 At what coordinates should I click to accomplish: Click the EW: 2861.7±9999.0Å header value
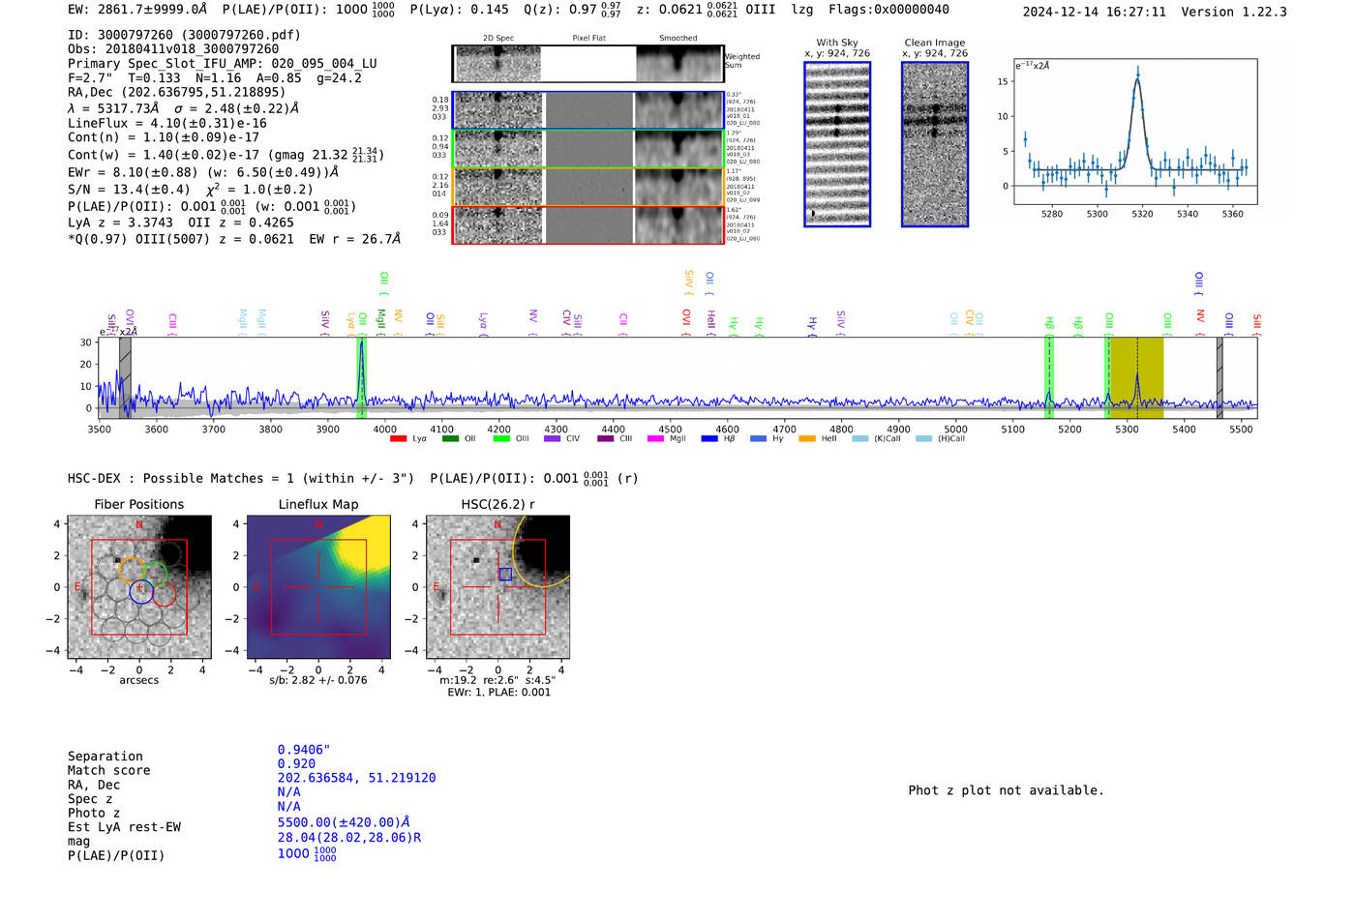[137, 9]
